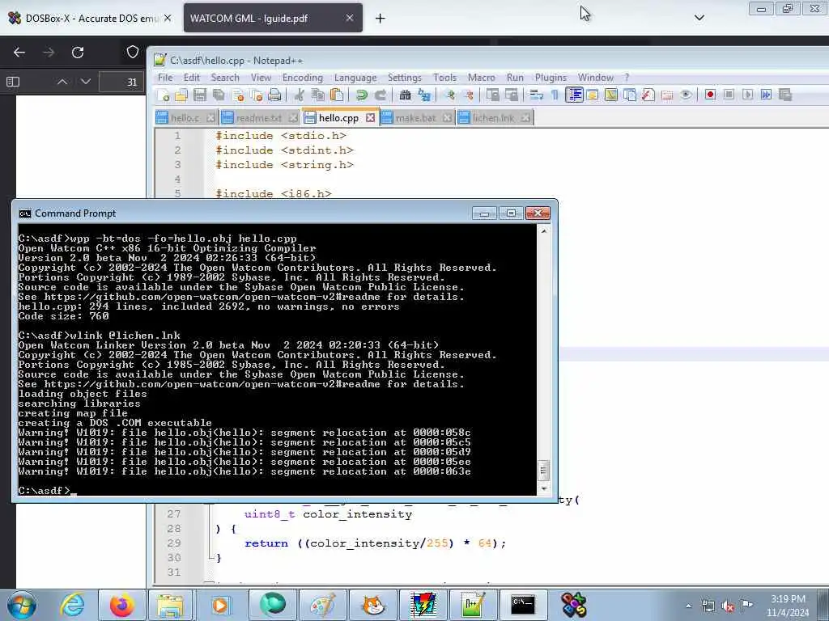Open a new browser tab with plus
This screenshot has width=829, height=621.
(380, 19)
